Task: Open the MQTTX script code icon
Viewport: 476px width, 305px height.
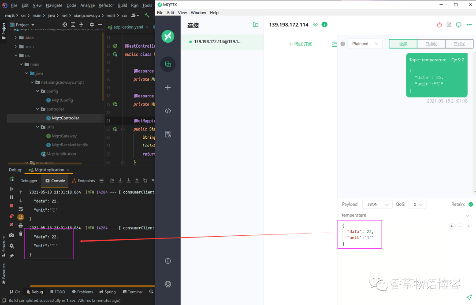Action: pyautogui.click(x=168, y=111)
